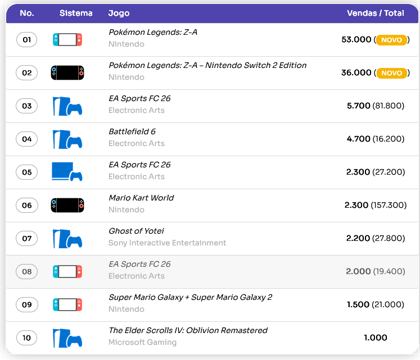Click the sales value '2.000 (19.400)'

(x=376, y=271)
